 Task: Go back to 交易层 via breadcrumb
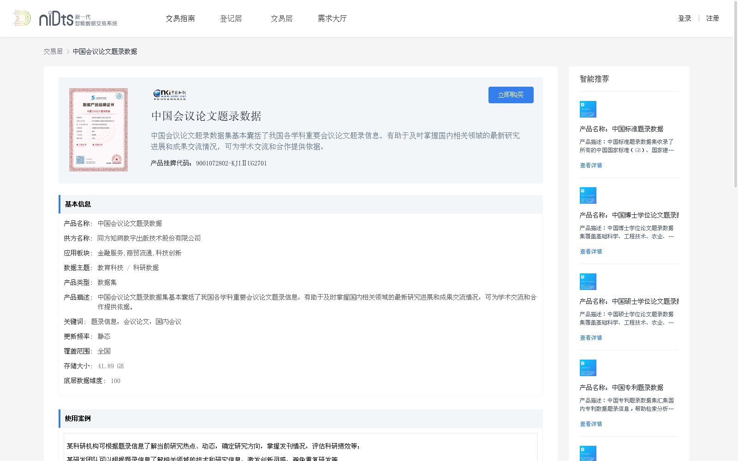(53, 52)
